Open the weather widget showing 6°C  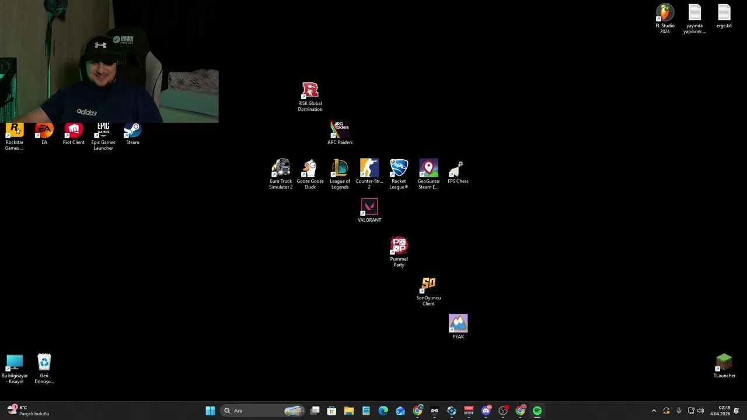click(x=28, y=411)
